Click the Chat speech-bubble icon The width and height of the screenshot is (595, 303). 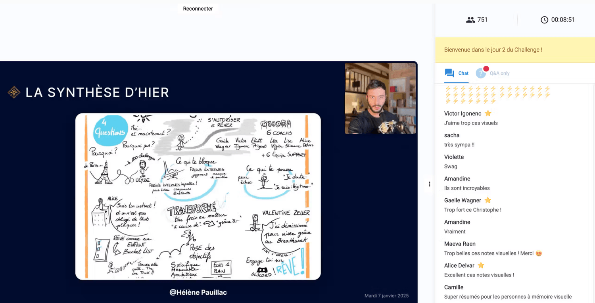[x=449, y=73]
